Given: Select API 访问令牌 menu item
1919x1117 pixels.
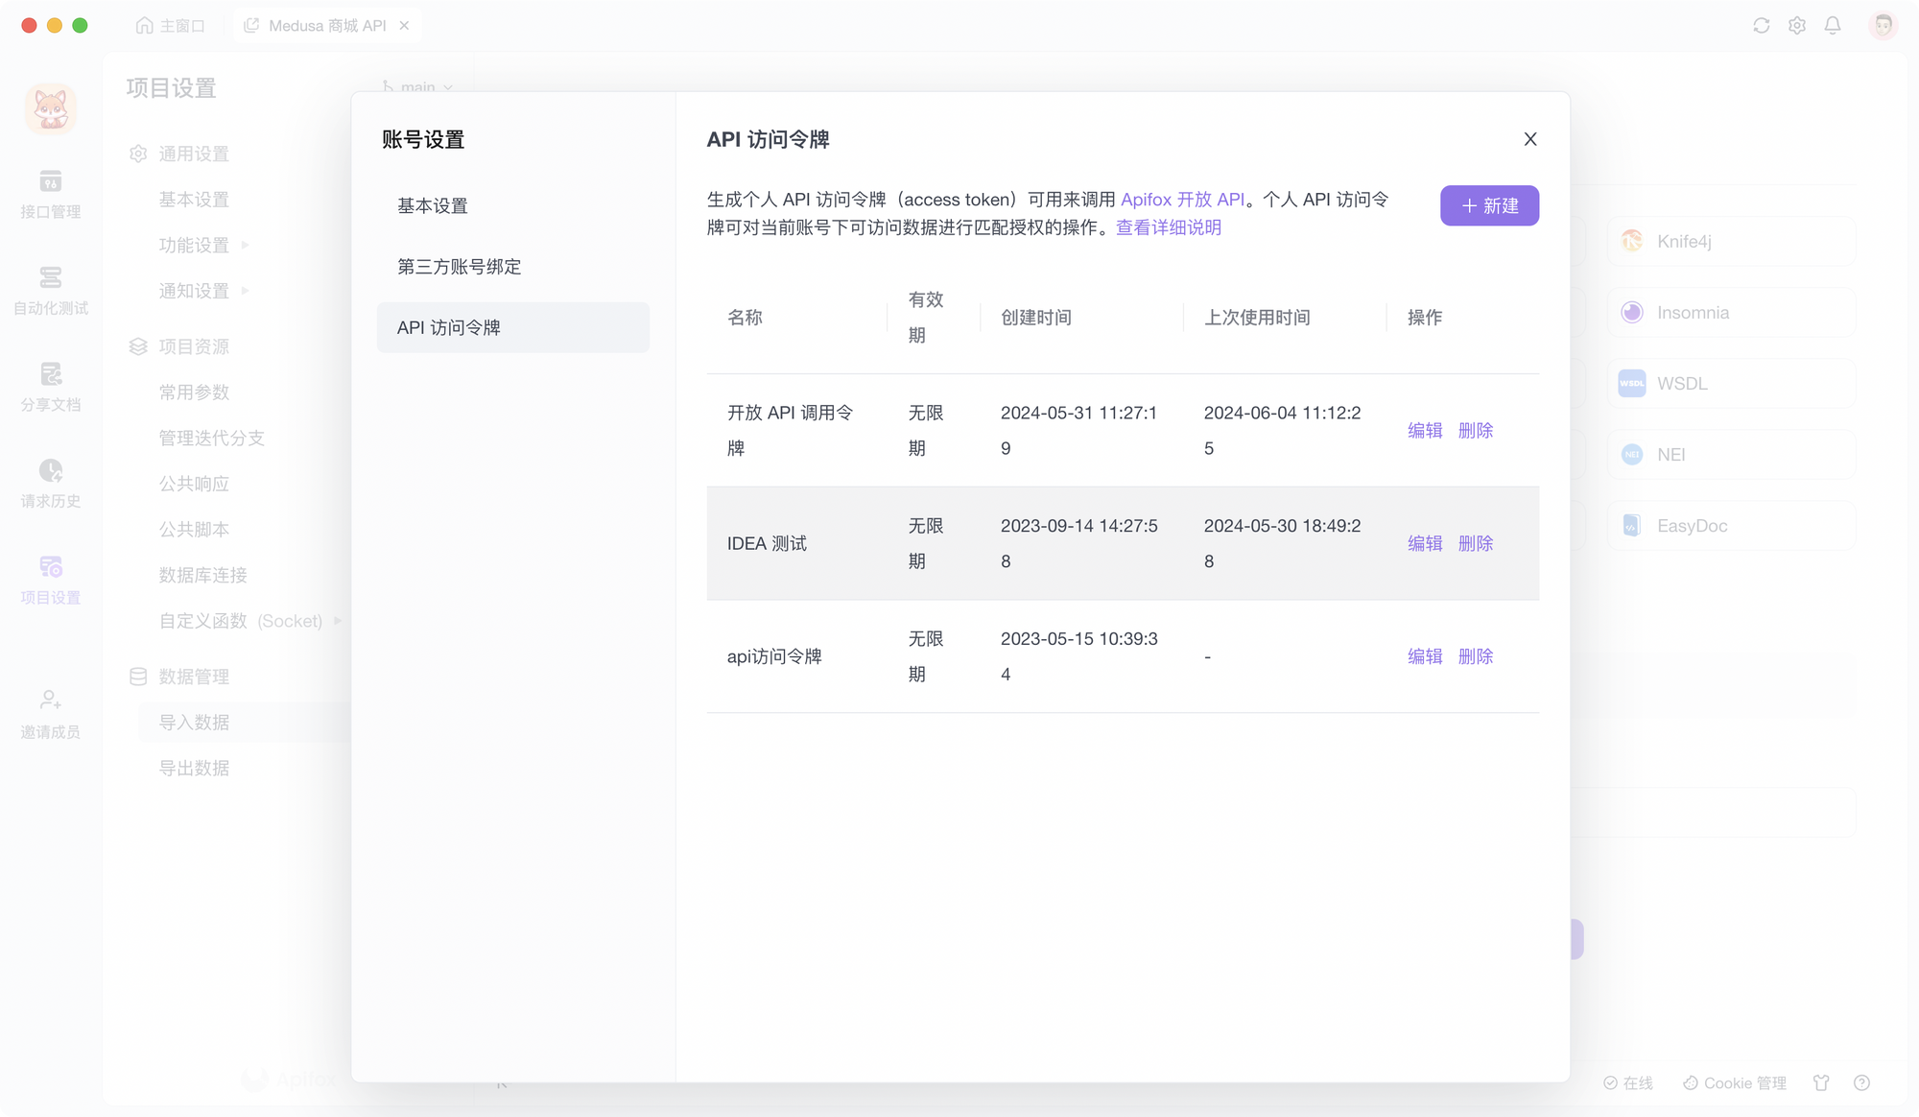Looking at the screenshot, I should click(513, 327).
